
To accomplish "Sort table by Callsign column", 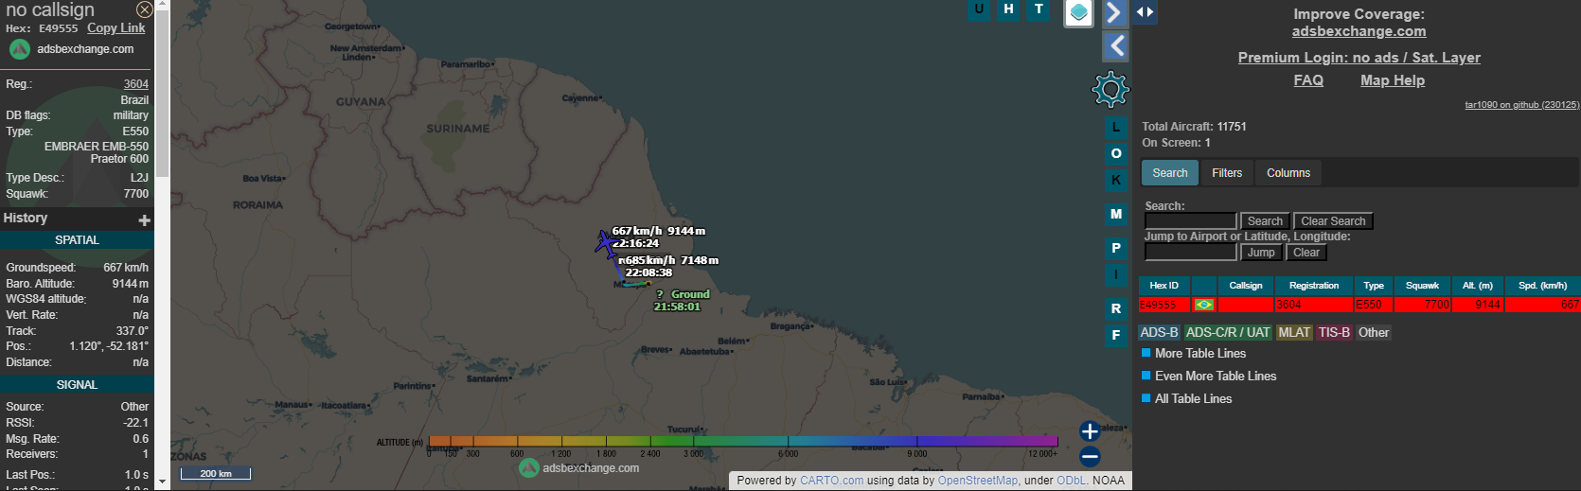I will 1246,286.
